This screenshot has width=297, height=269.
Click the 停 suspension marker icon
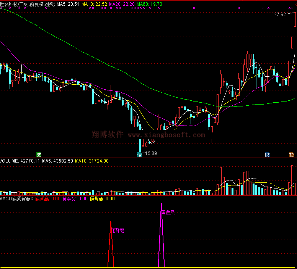140,155
